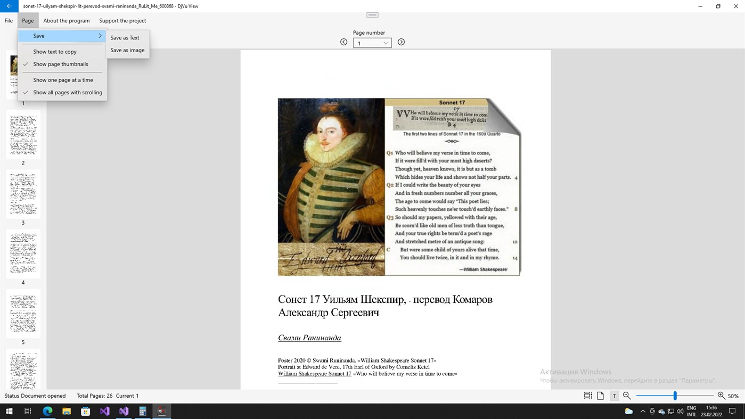Close the open Page menu
The image size is (745, 419).
coord(28,21)
